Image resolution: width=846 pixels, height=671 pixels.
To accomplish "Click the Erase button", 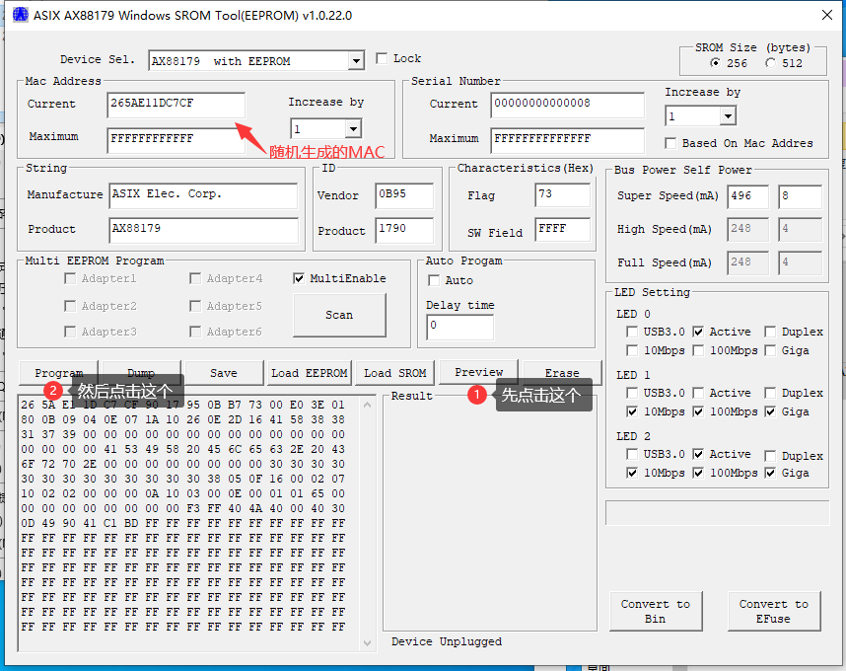I will pos(562,373).
